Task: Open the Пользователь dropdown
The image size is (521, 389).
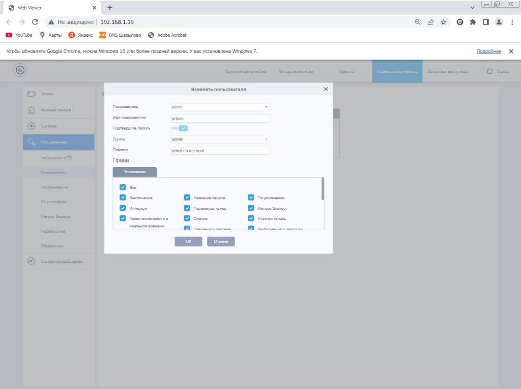Action: click(220, 107)
